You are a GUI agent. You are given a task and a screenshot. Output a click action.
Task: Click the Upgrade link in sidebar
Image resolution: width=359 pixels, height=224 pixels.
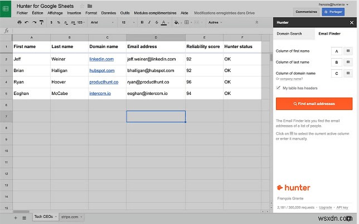click(326, 207)
